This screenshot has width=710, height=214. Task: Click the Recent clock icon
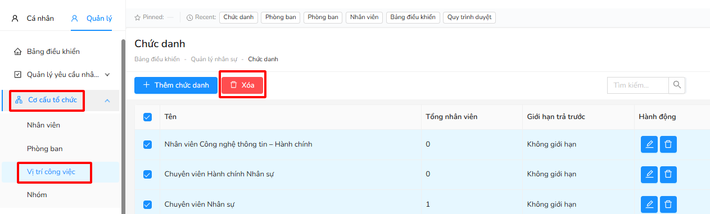189,17
